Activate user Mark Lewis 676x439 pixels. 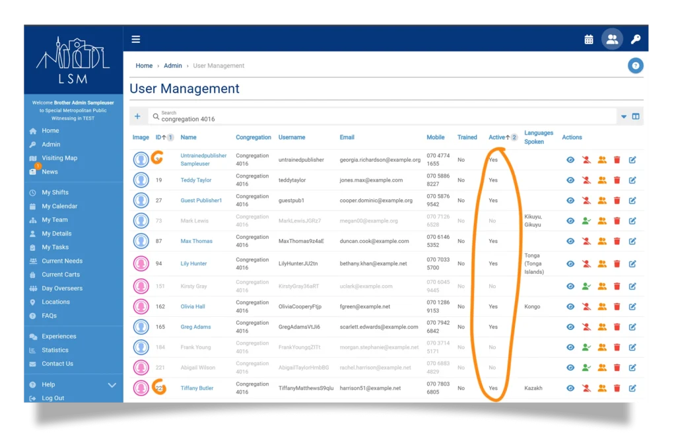586,220
